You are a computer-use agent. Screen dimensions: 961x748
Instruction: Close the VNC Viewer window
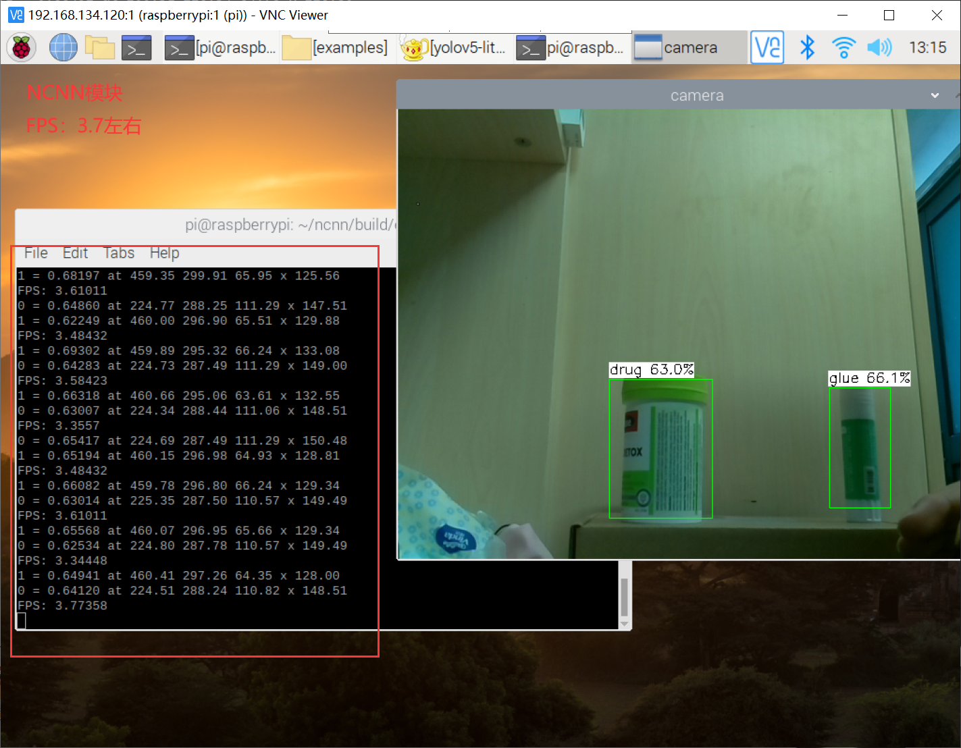[x=937, y=15]
